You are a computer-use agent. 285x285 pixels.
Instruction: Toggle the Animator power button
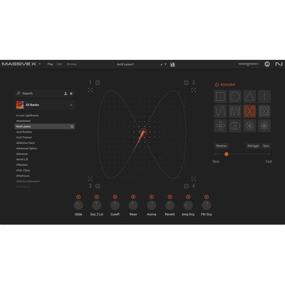point(217,85)
